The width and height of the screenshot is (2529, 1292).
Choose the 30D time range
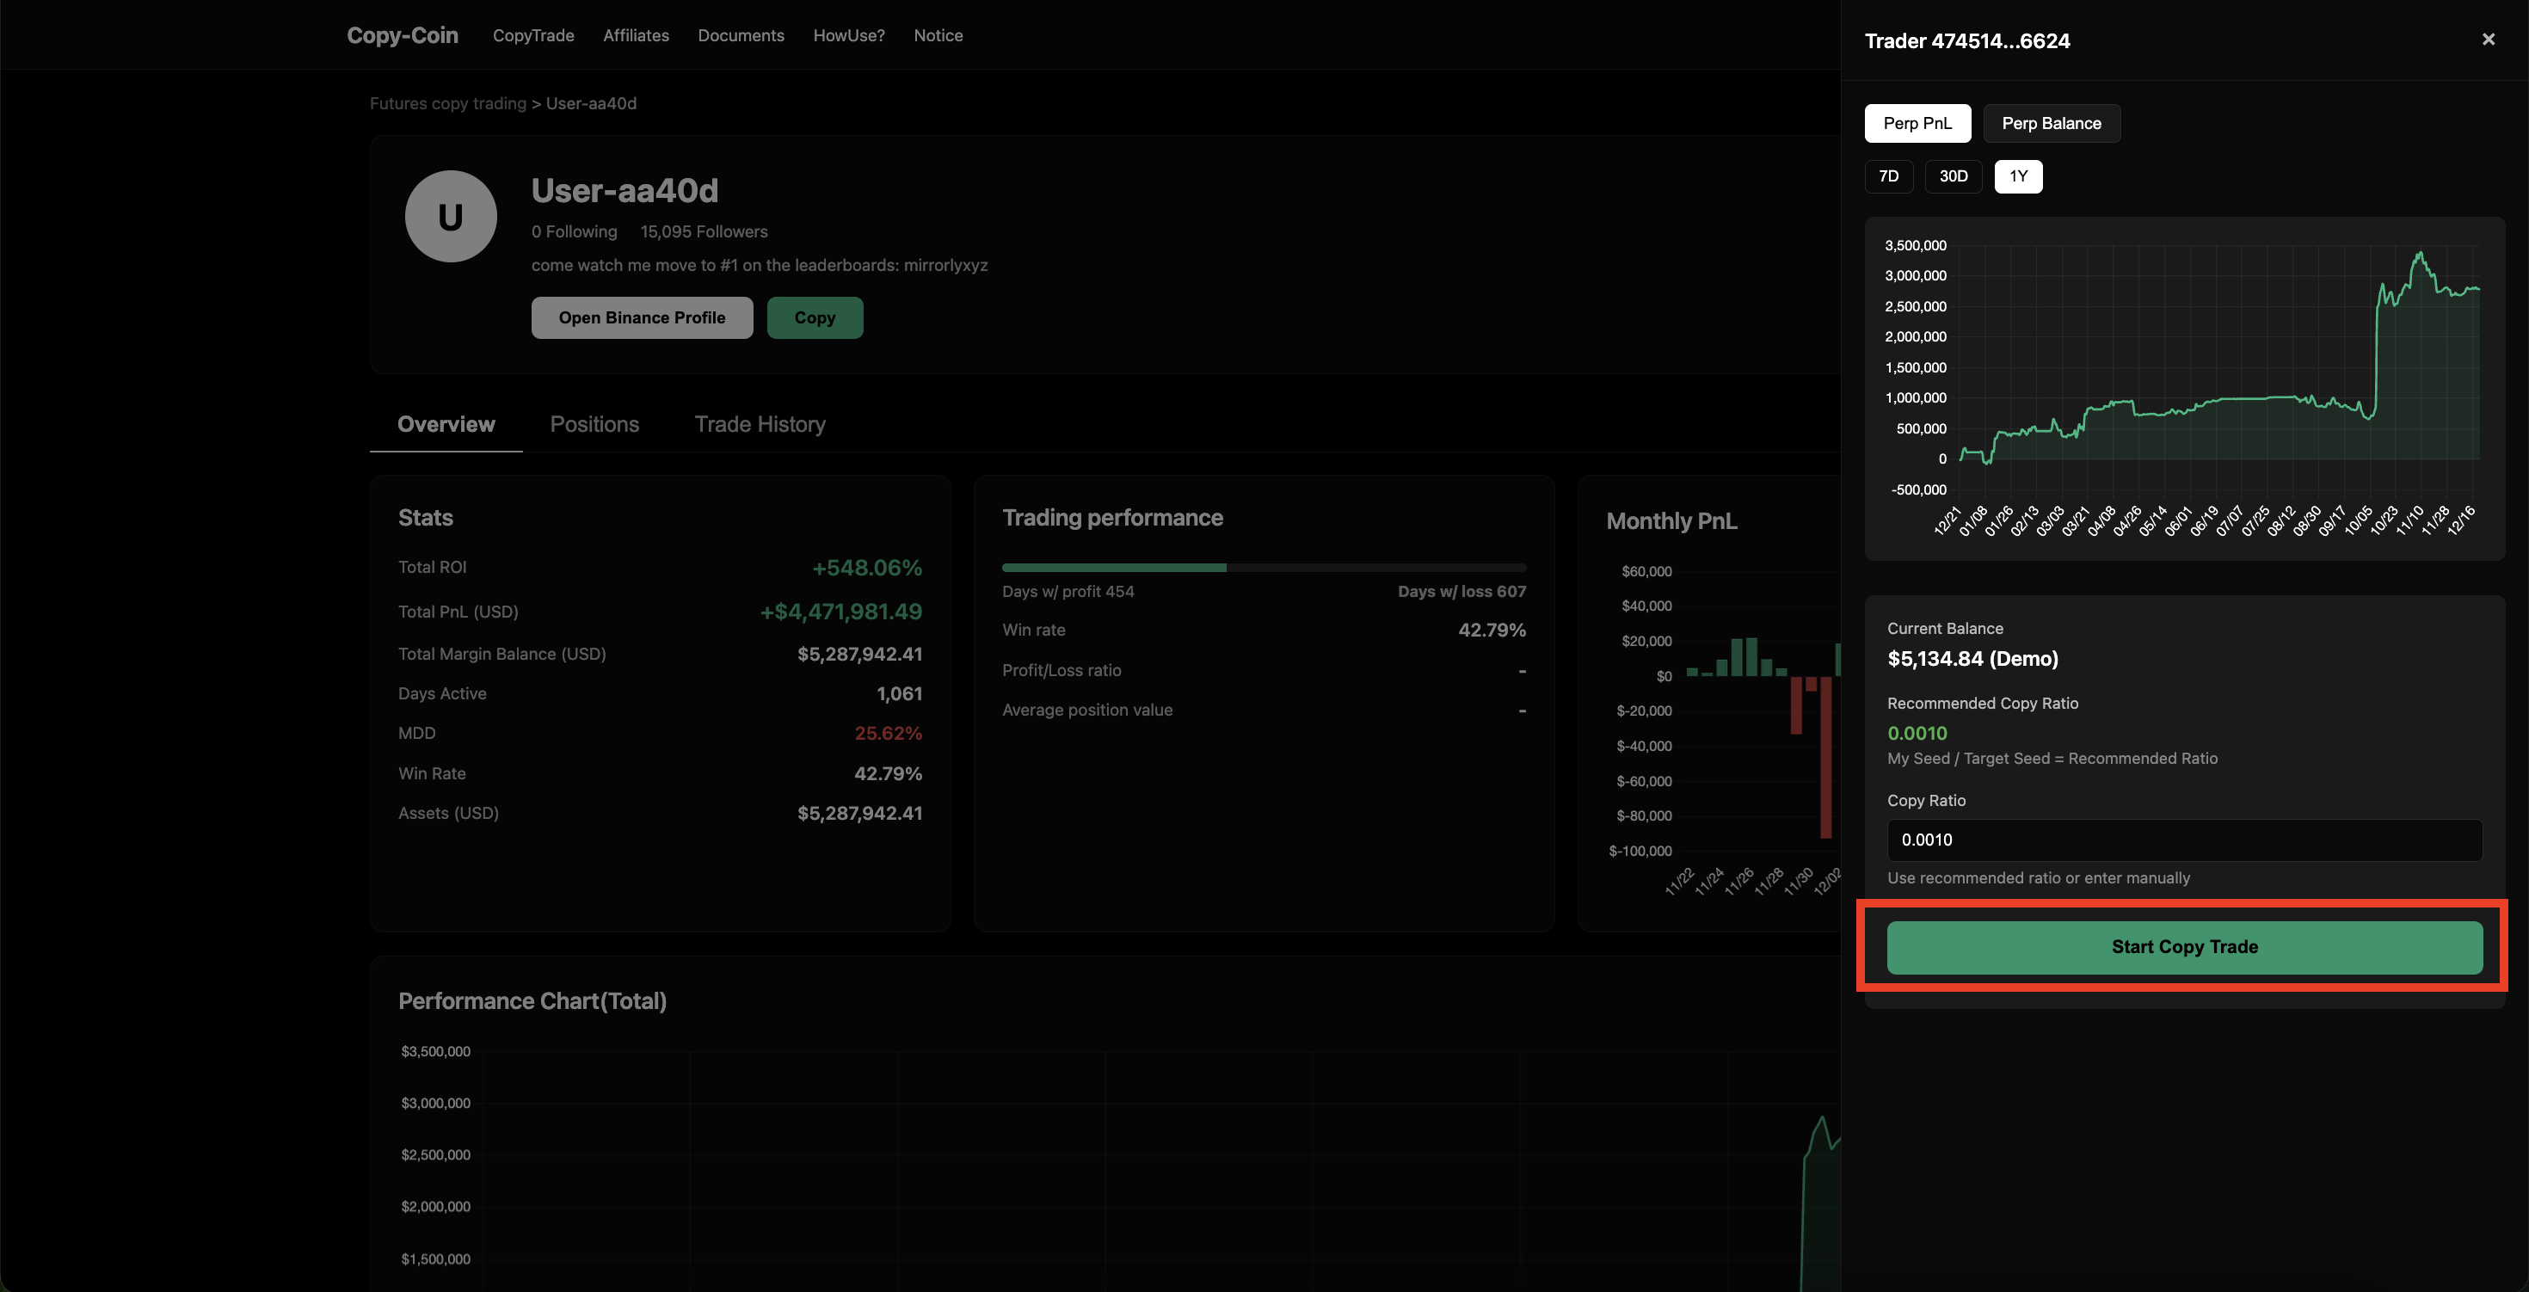(1954, 176)
